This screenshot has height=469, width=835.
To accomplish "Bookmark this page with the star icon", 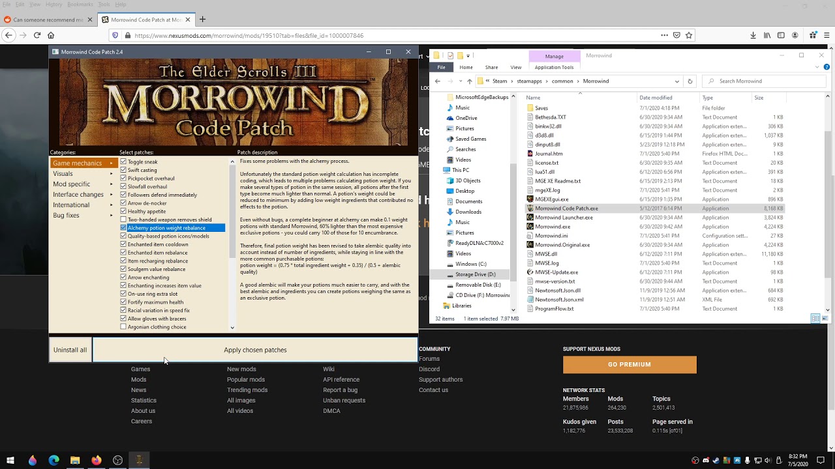I will point(689,35).
